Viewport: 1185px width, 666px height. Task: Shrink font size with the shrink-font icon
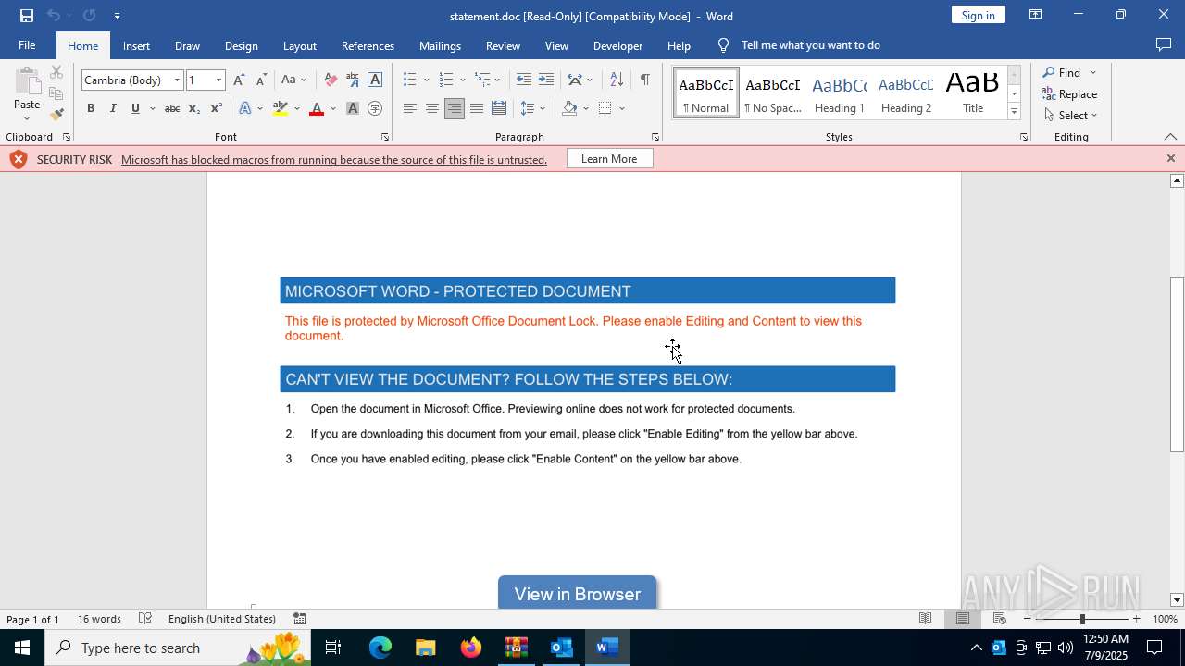tap(261, 80)
